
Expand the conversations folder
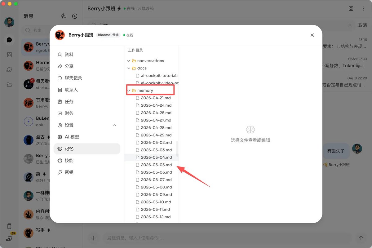point(129,61)
